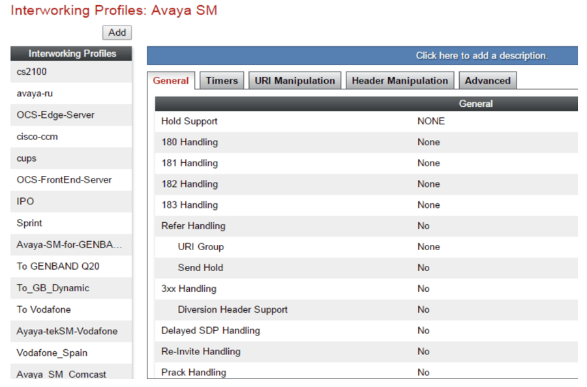Click the Prack Handling label
The image size is (587, 387).
pos(194,373)
